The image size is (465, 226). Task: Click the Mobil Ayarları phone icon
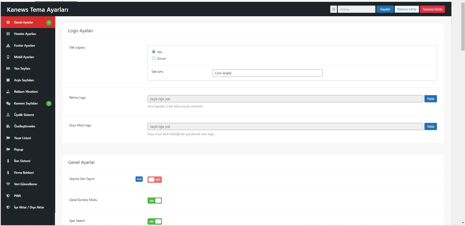8,57
